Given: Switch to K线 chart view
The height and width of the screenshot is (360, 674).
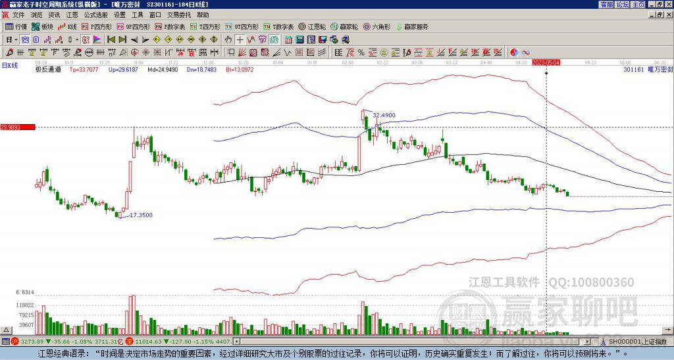Looking at the screenshot, I should tap(68, 26).
